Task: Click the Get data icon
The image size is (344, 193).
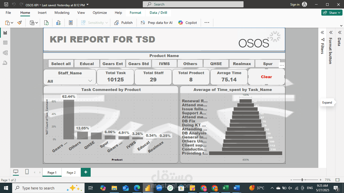Action: (x=32, y=23)
